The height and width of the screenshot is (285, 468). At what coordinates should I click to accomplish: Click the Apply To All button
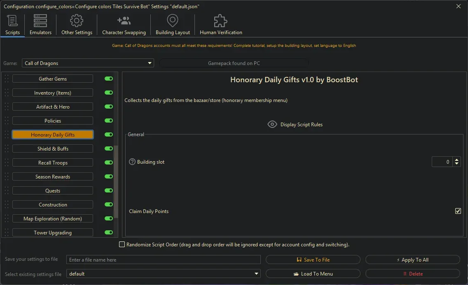(412, 260)
